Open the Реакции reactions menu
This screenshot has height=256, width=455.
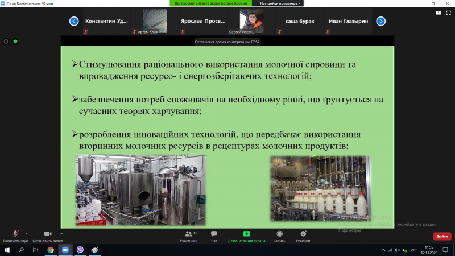(303, 237)
